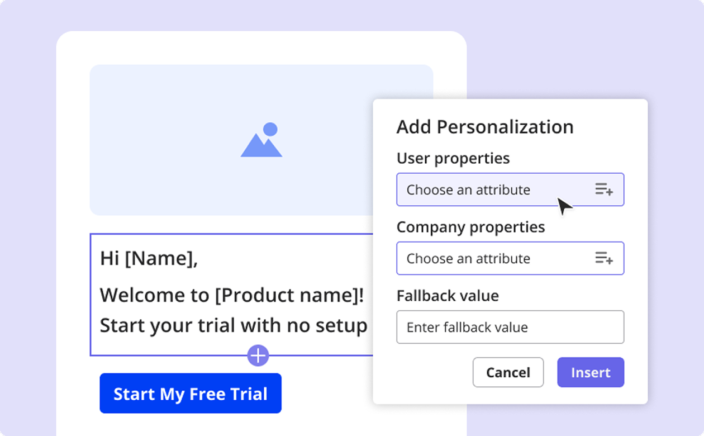This screenshot has height=436, width=704.
Task: Click the "Start your trial" text line
Action: (234, 325)
